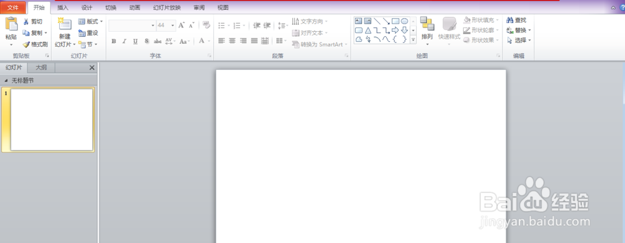Decrease list indent level
The image size is (625, 243).
257,26
